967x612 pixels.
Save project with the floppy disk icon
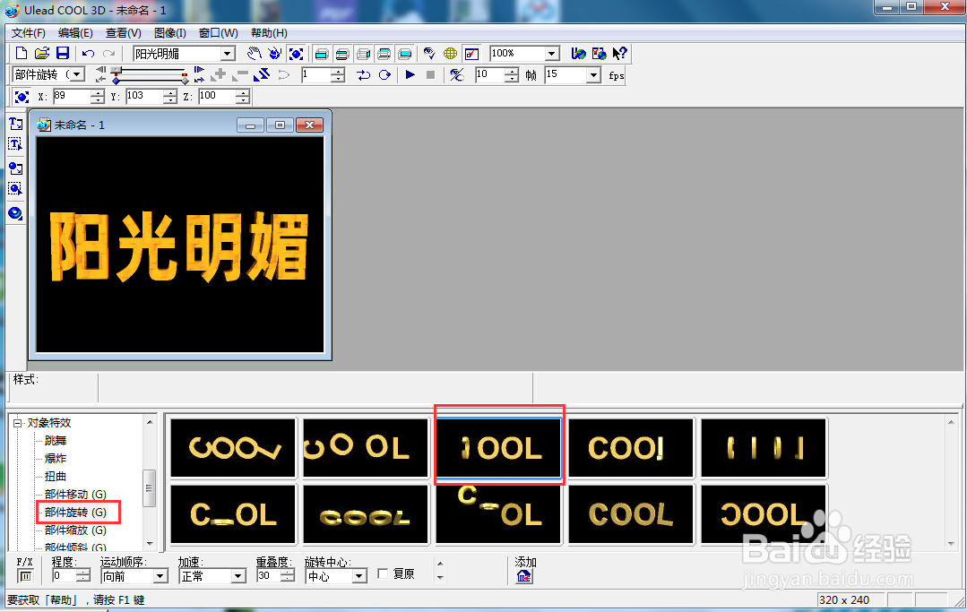pos(63,54)
